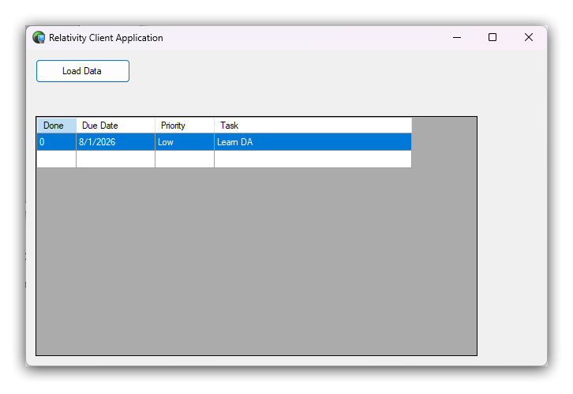The height and width of the screenshot is (394, 573).
Task: Sort by the Due Date column header
Action: point(115,126)
